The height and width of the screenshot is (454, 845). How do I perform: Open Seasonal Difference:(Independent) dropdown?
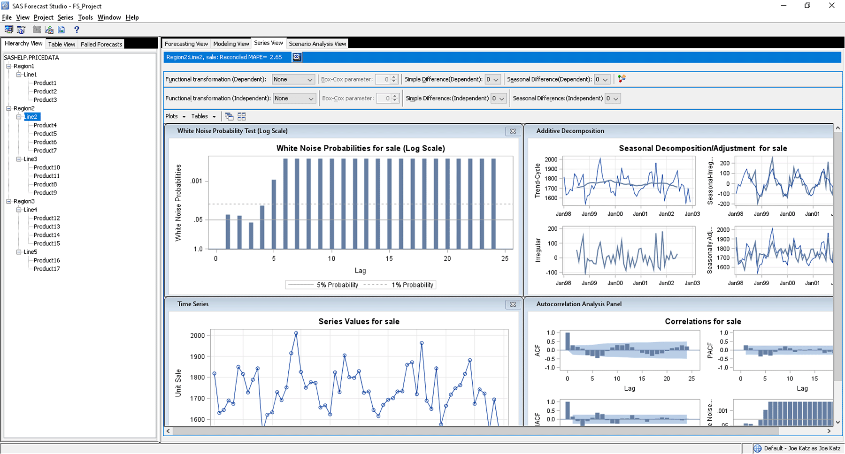pos(612,98)
